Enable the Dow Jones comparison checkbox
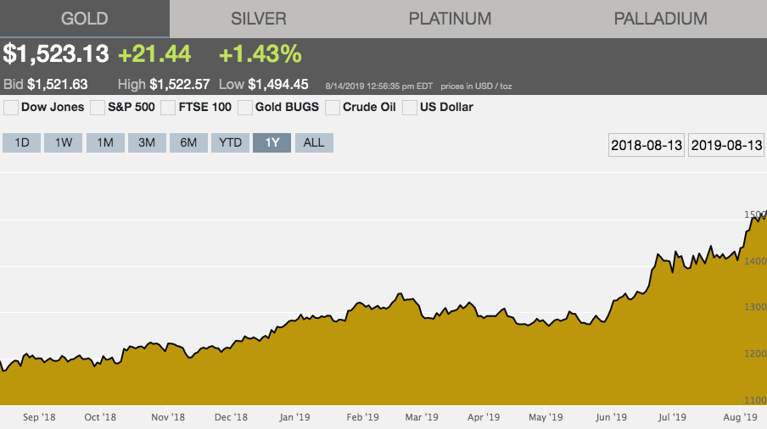 click(x=11, y=108)
